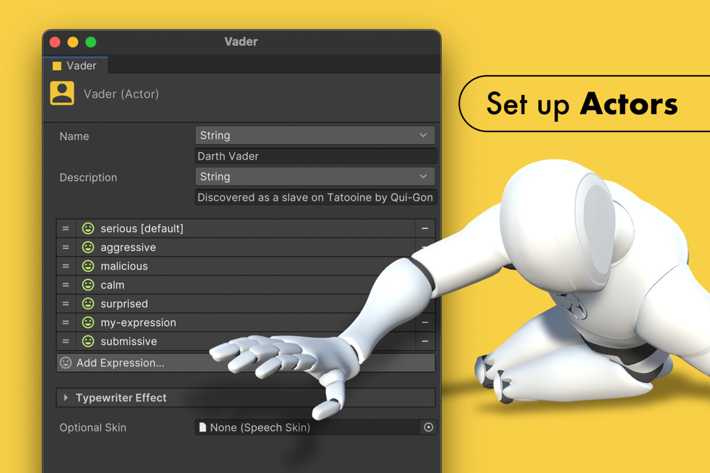
Task: Expand the serious [default] expression
Action: point(246,228)
